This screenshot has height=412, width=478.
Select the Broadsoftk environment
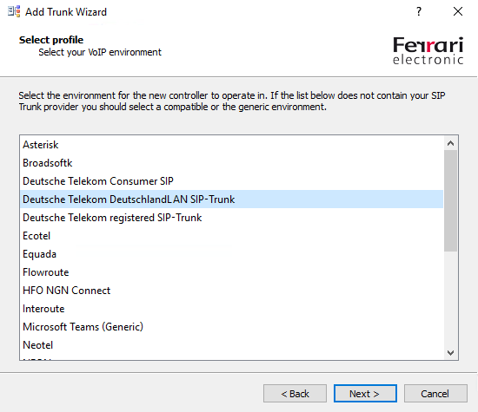click(x=231, y=163)
